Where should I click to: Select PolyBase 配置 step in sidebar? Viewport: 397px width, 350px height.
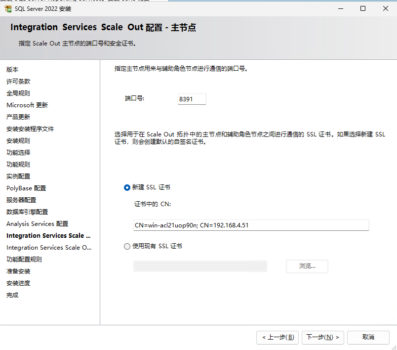pos(26,188)
